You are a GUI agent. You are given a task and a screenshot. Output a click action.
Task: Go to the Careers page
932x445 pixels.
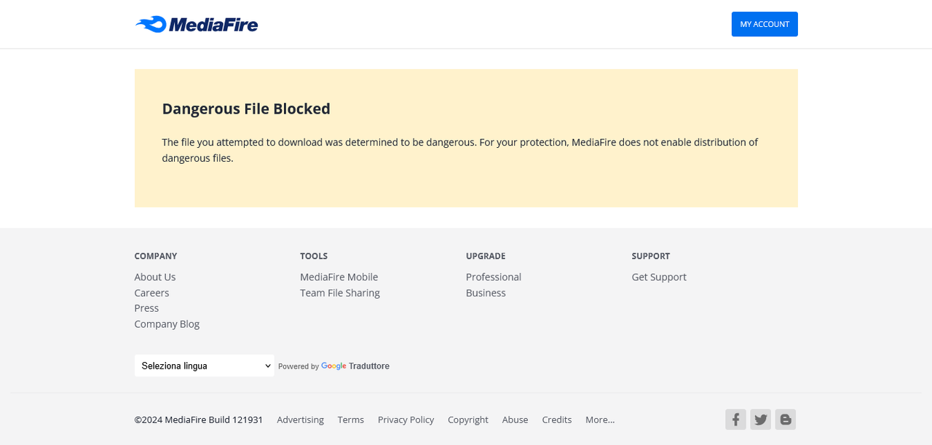tap(151, 293)
